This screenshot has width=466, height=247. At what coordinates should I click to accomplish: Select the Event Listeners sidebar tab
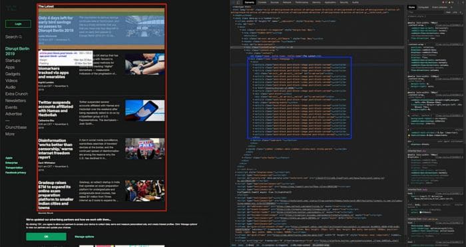point(439,7)
